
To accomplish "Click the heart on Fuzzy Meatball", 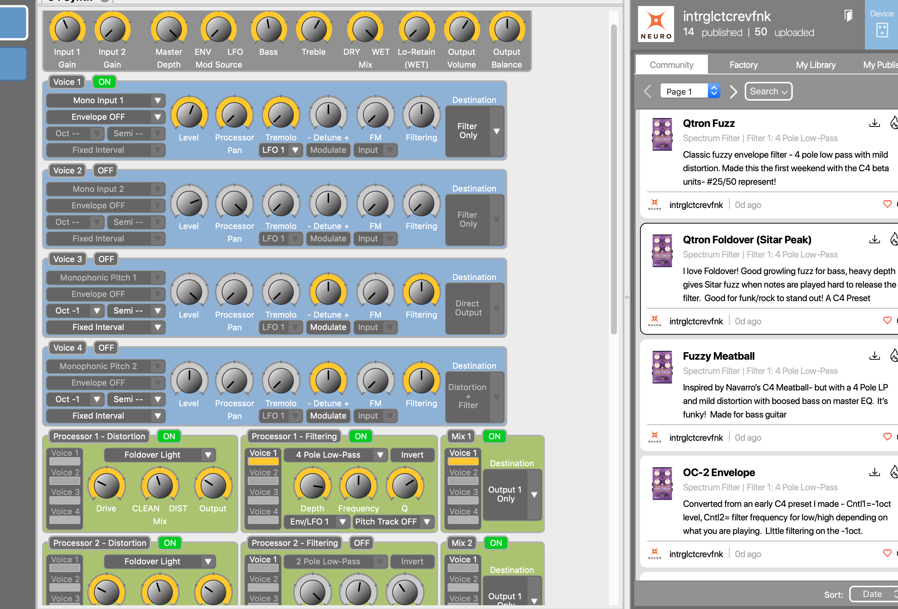I will tap(887, 436).
